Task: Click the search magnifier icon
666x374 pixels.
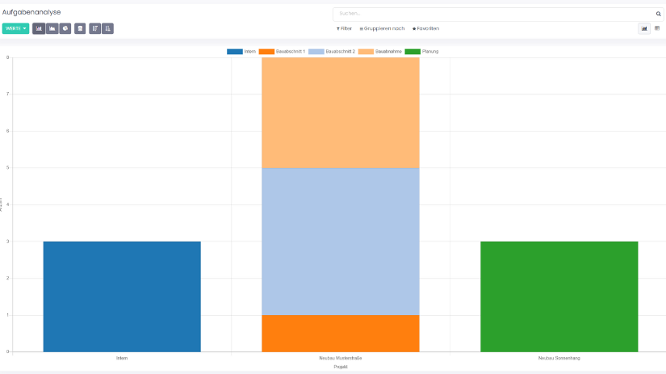Action: coord(658,14)
